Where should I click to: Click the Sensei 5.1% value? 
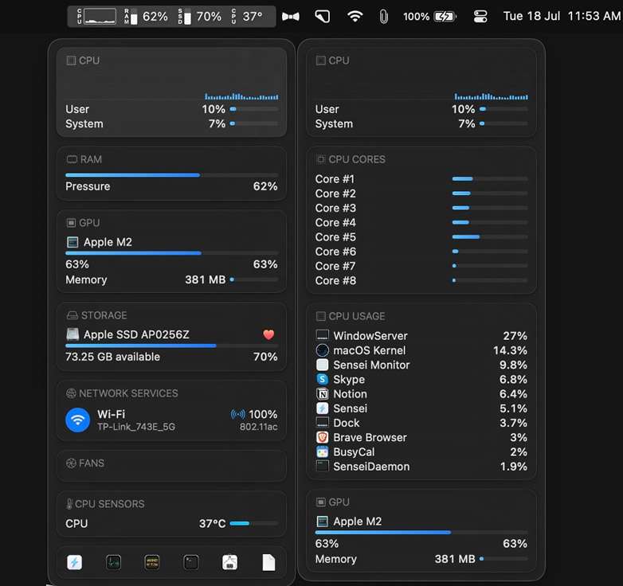(x=513, y=408)
